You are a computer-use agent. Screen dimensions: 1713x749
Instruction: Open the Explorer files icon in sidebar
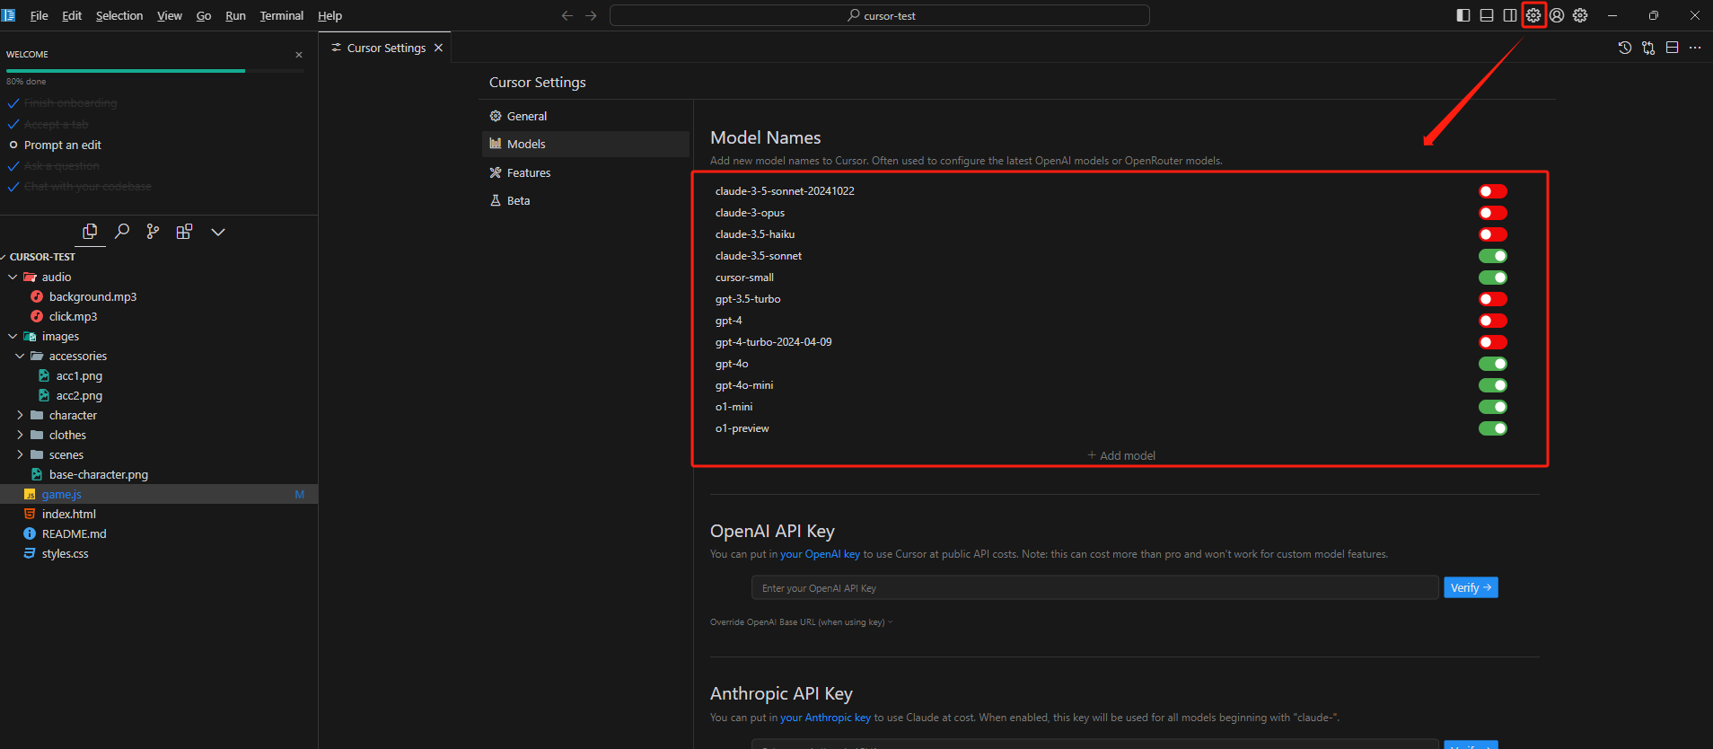pyautogui.click(x=90, y=232)
